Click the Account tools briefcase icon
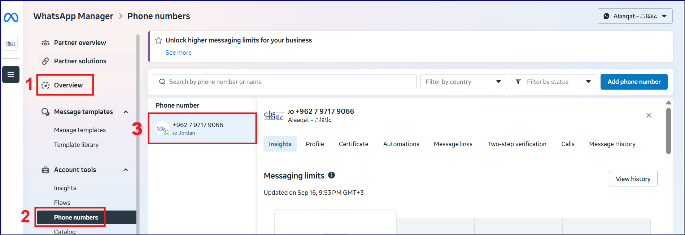The image size is (685, 235). click(x=45, y=170)
